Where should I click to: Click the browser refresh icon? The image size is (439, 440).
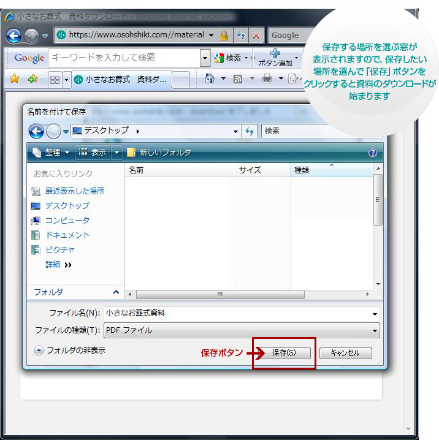tap(241, 36)
